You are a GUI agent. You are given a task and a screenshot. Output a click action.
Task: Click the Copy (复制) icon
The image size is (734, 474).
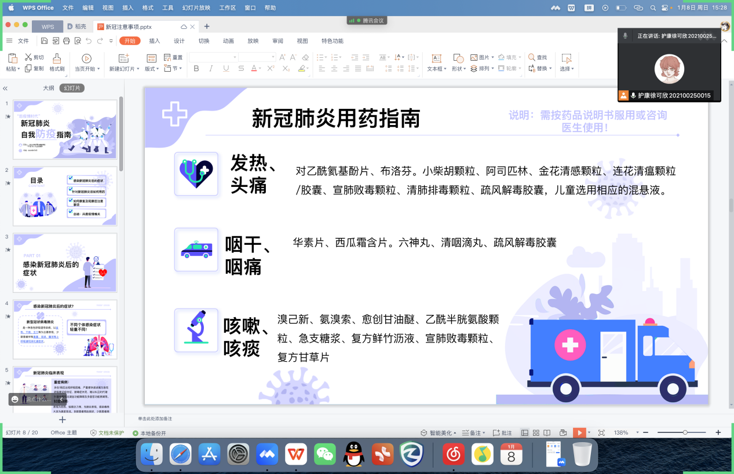click(x=28, y=68)
